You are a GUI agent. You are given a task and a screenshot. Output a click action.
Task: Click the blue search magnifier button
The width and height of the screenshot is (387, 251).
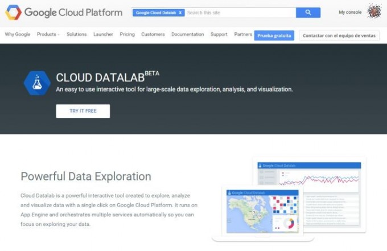(308, 13)
